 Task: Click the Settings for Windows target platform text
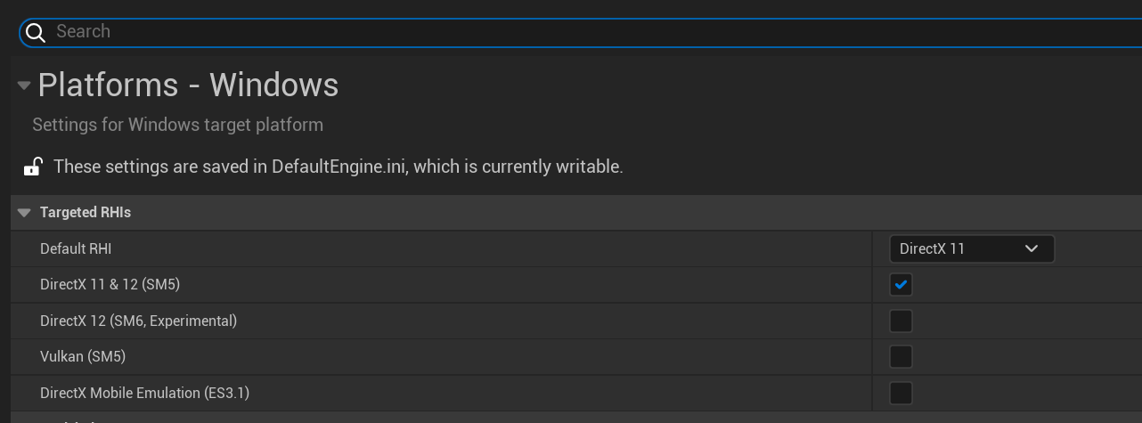177,125
